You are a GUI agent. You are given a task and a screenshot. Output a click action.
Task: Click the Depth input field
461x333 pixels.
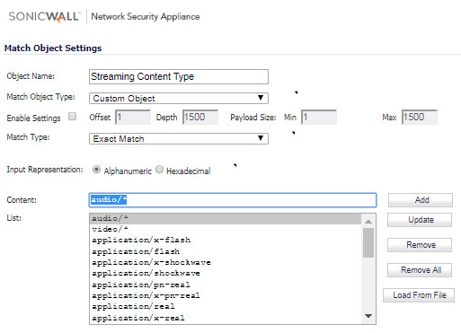coord(200,117)
